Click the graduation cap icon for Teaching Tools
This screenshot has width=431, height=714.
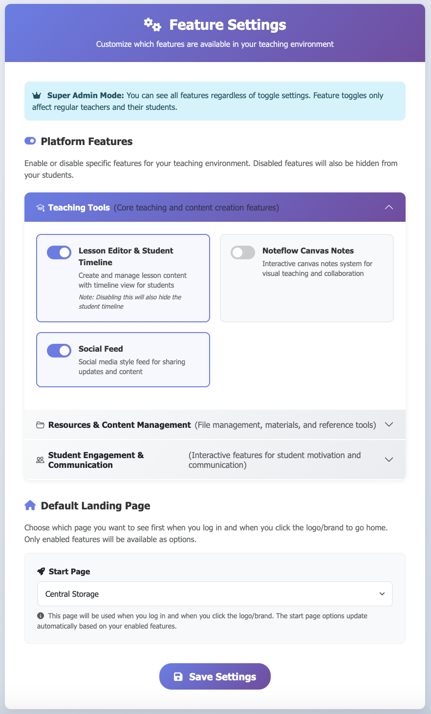click(x=40, y=208)
